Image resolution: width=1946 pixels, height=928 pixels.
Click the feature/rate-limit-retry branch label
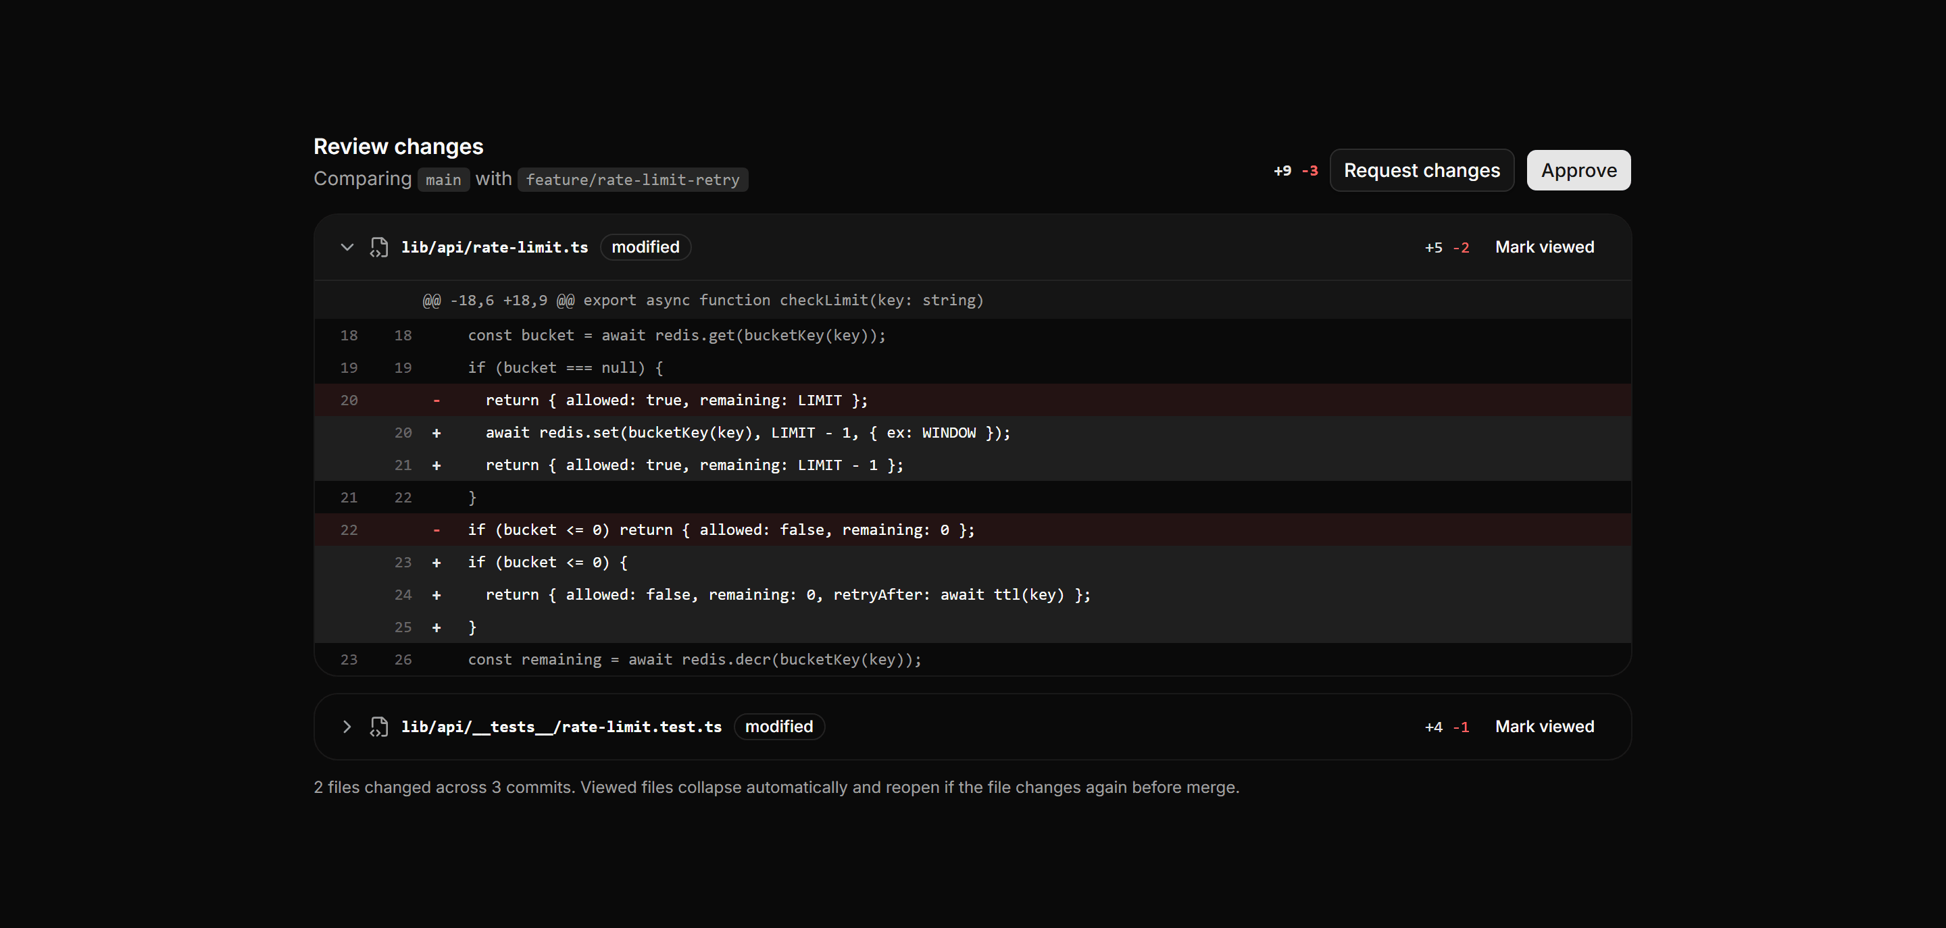point(632,180)
